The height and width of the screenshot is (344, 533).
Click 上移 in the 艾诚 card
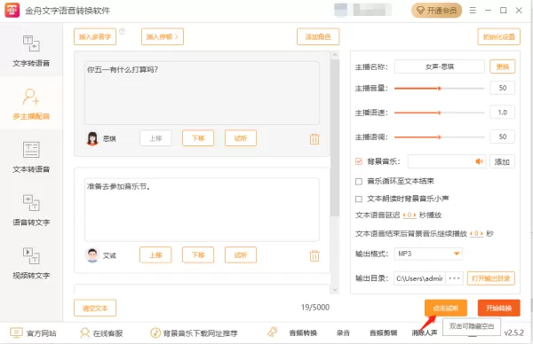(155, 254)
